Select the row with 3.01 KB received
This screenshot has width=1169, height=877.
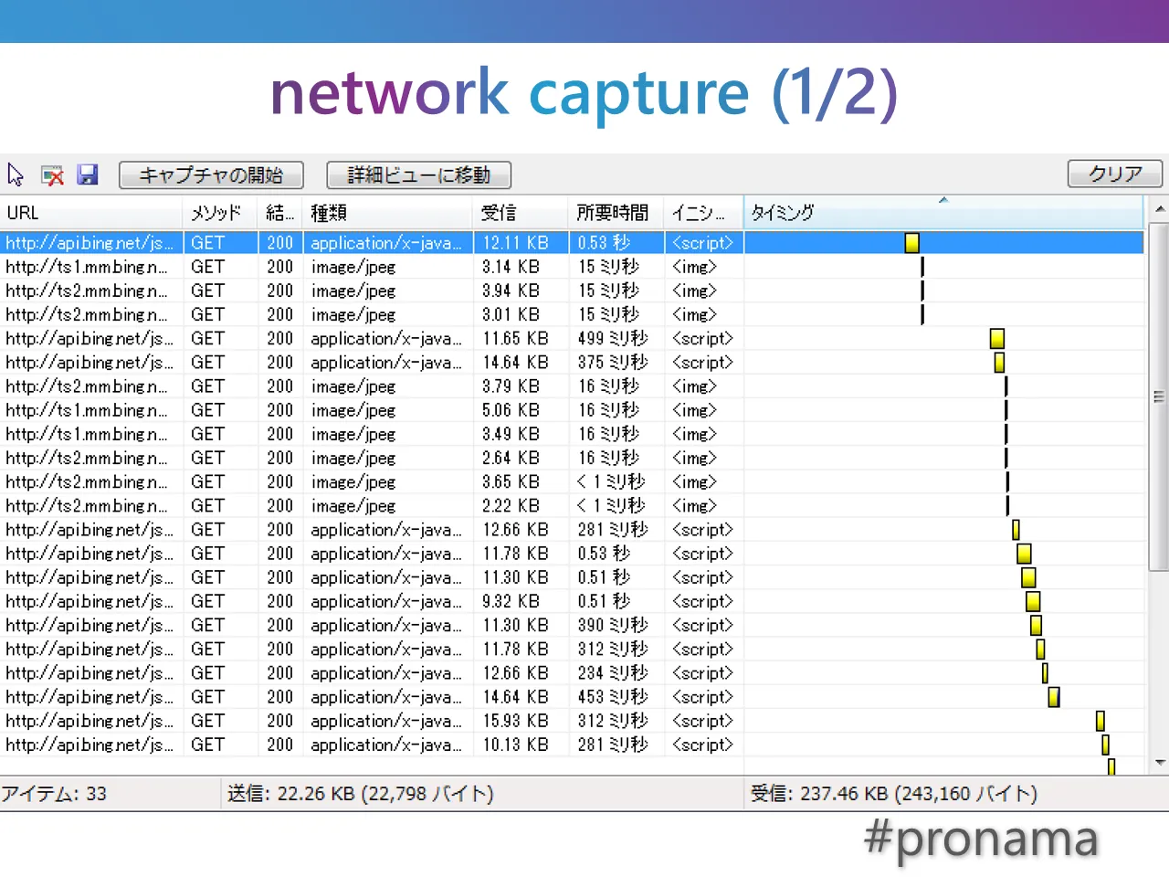[572, 314]
